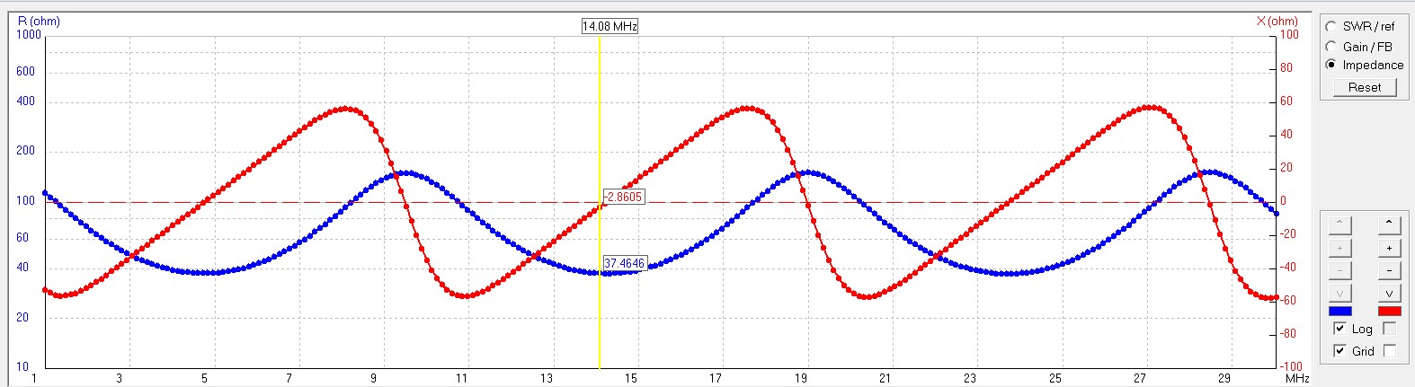Viewport: 1415px width, 387px height.
Task: Click the down arrow button above the red swatch
Action: [x=1389, y=294]
